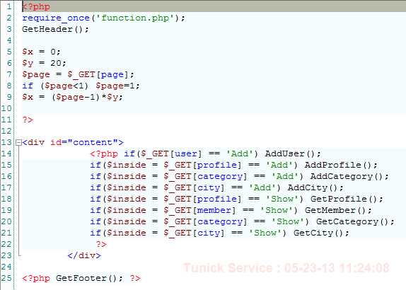Click $_GET[page] on line 7
Screen dimensions: 406x290
[98, 74]
